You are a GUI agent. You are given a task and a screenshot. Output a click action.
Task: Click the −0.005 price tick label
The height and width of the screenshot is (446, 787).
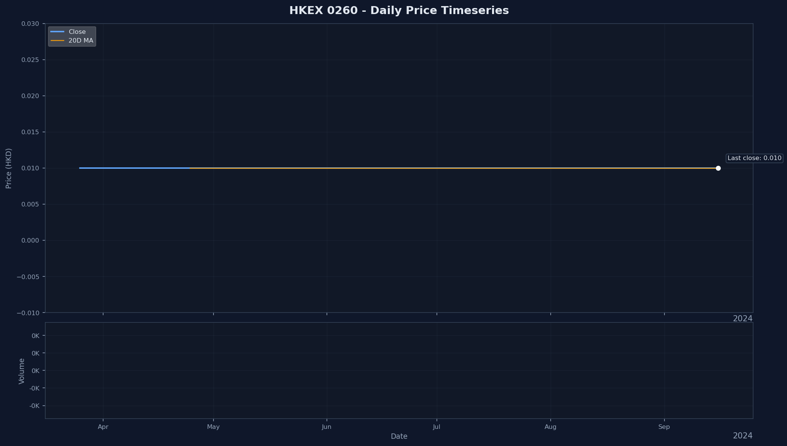pyautogui.click(x=28, y=277)
